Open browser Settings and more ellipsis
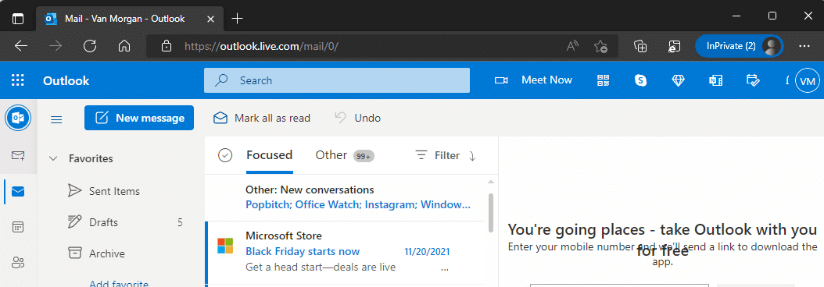 [804, 46]
